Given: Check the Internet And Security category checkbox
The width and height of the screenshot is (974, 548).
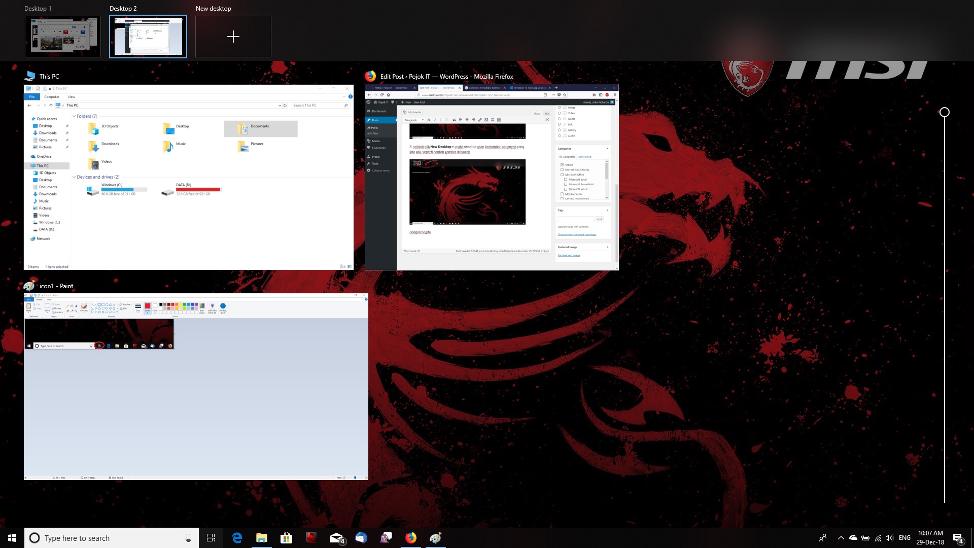Looking at the screenshot, I should point(562,169).
